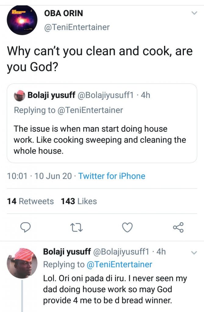Open the quoted tweet about house work
This screenshot has width=204, height=312.
tap(102, 140)
